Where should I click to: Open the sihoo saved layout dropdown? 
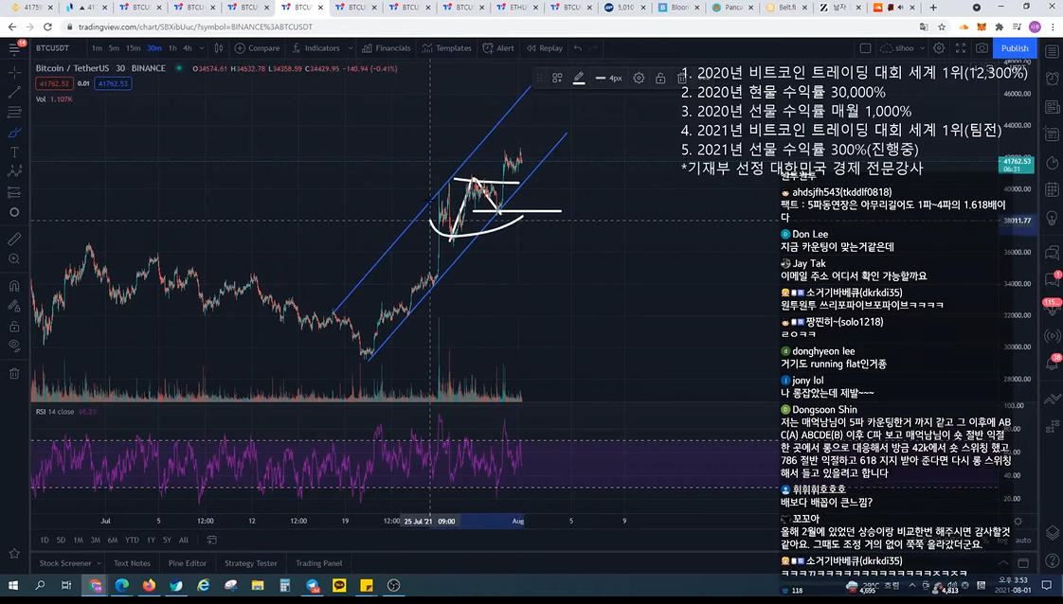903,48
